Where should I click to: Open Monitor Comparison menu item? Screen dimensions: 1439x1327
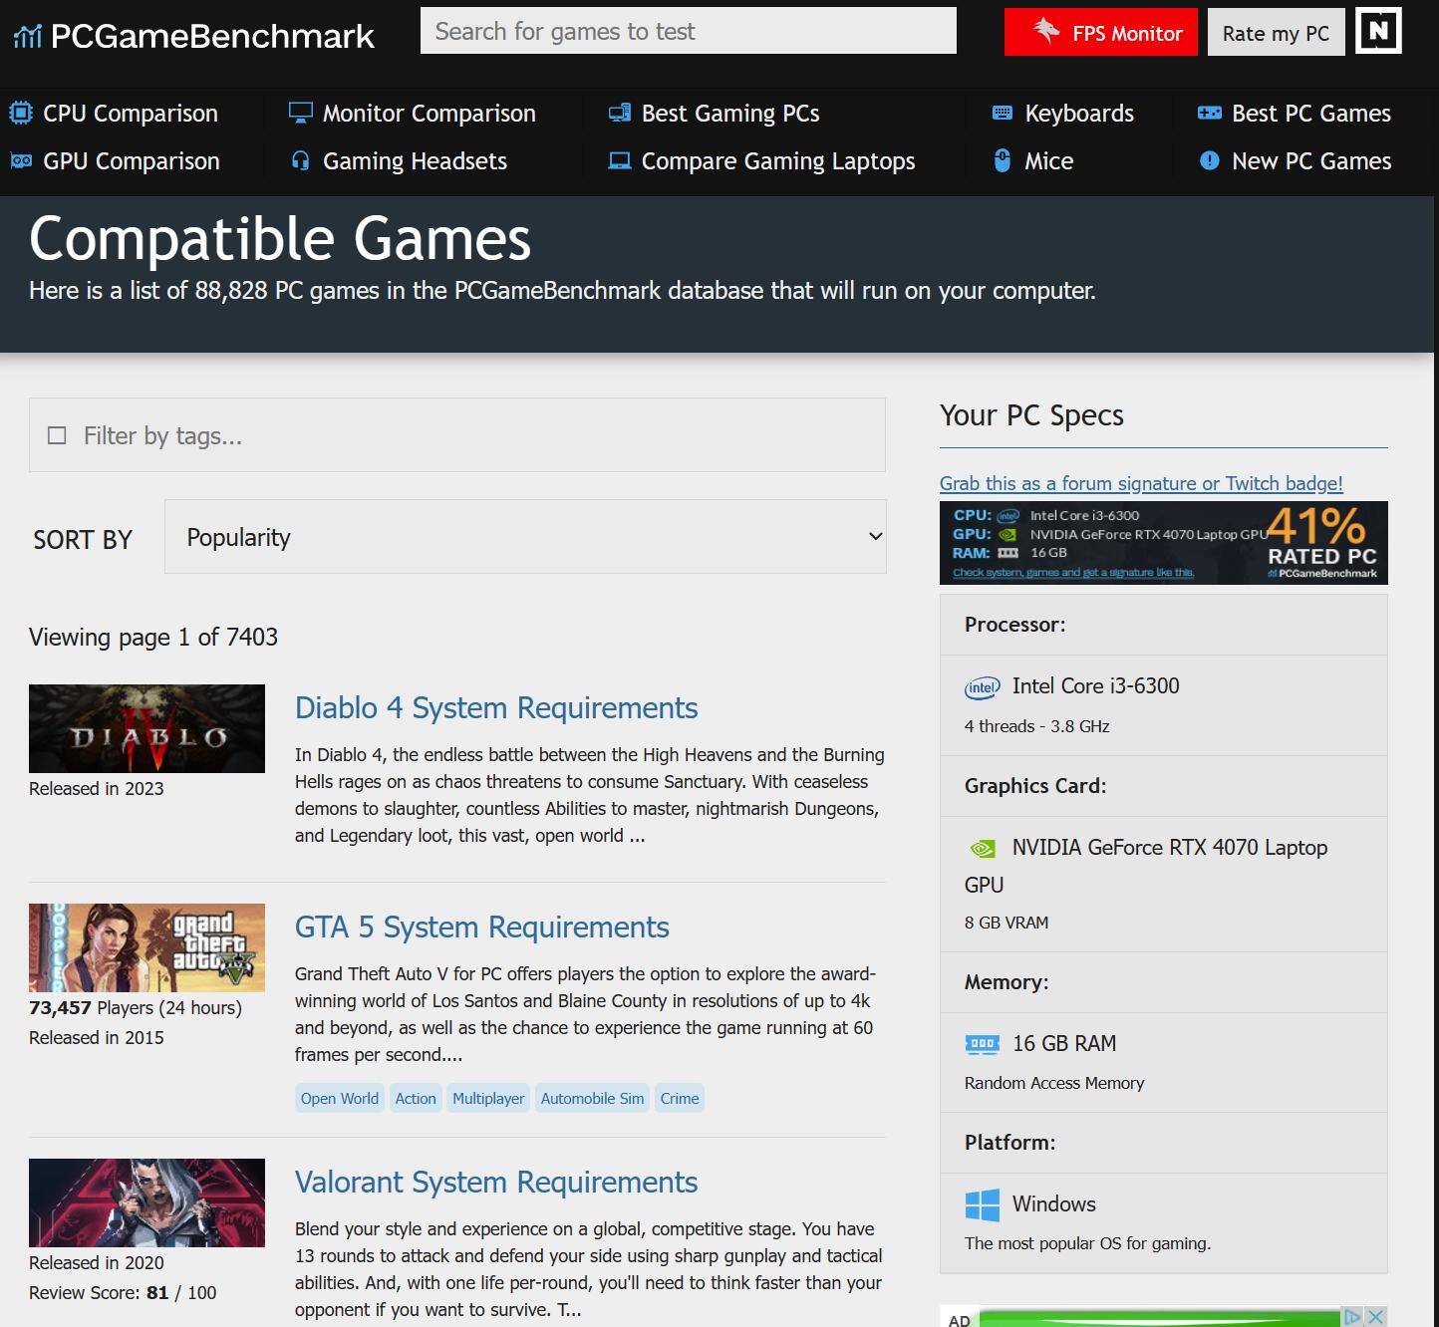click(429, 114)
